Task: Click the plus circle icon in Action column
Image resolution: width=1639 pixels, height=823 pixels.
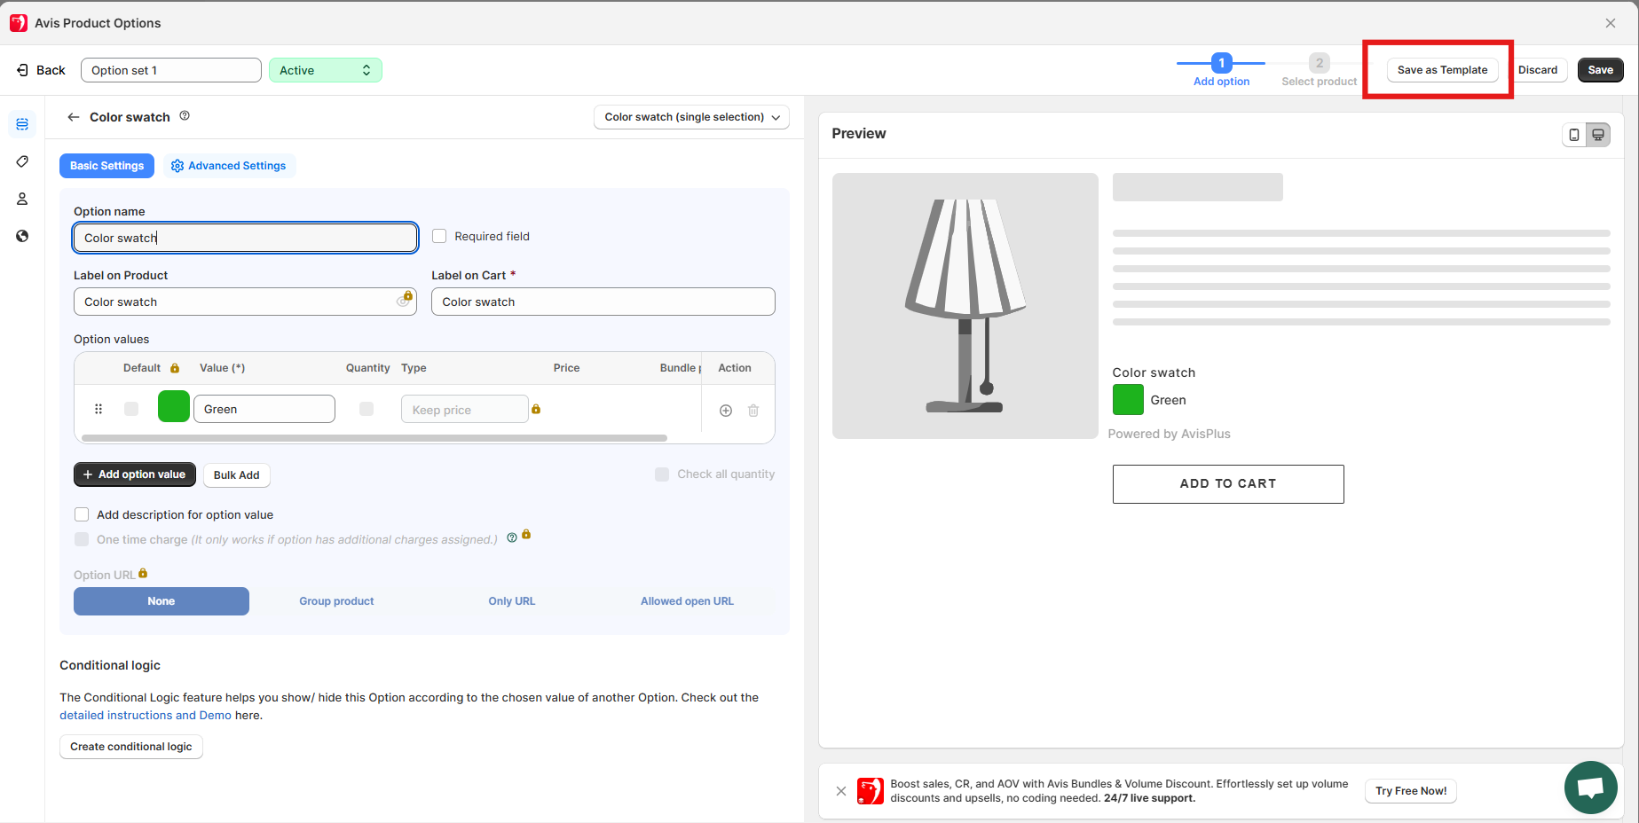Action: (726, 411)
